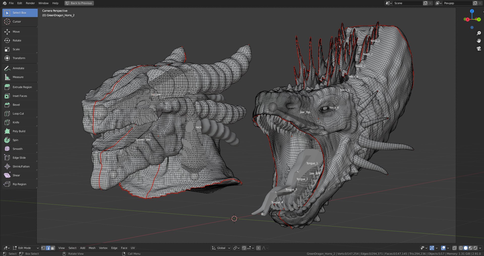Open the Global transform orientation dropdown
484x256 pixels.
(x=221, y=248)
